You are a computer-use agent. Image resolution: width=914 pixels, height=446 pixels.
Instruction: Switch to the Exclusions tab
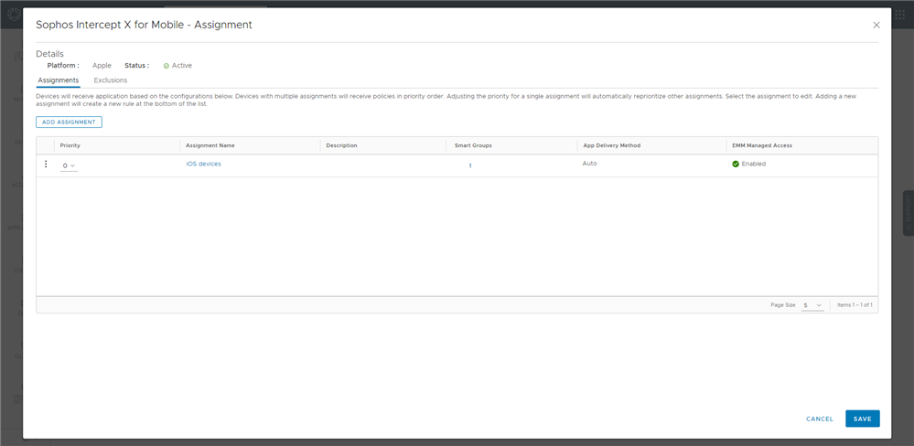[110, 80]
